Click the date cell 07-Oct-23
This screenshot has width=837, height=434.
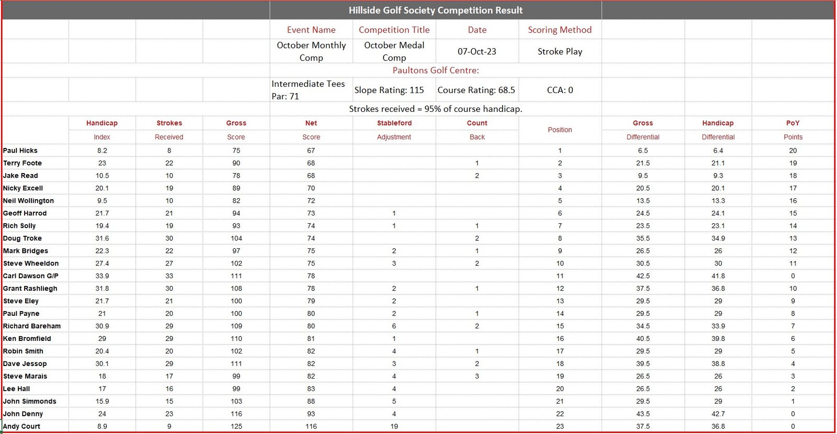click(477, 51)
